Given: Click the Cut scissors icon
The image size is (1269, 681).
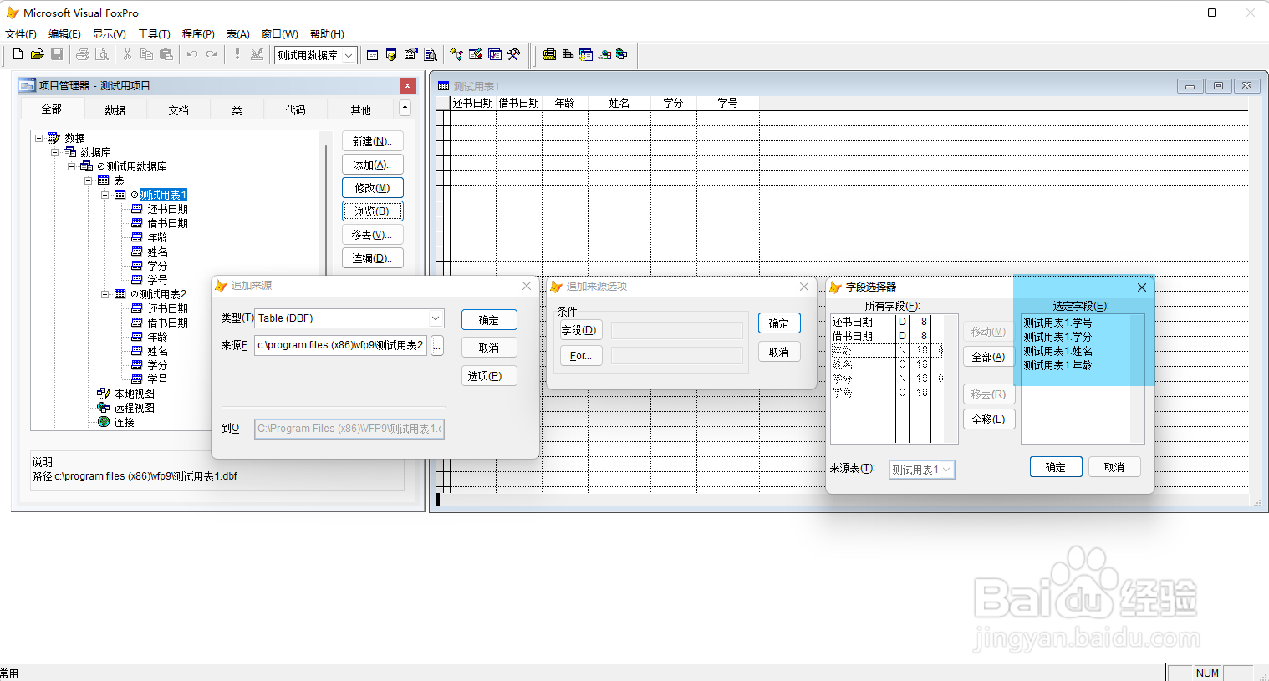Looking at the screenshot, I should pos(127,54).
